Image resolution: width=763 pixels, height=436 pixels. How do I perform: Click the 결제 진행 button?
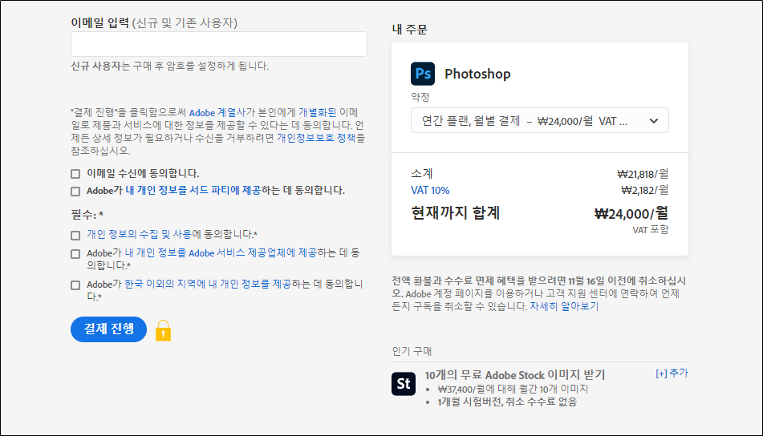click(x=108, y=329)
